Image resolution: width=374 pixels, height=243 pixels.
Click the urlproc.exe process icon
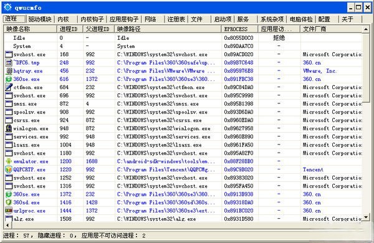coord(9,211)
